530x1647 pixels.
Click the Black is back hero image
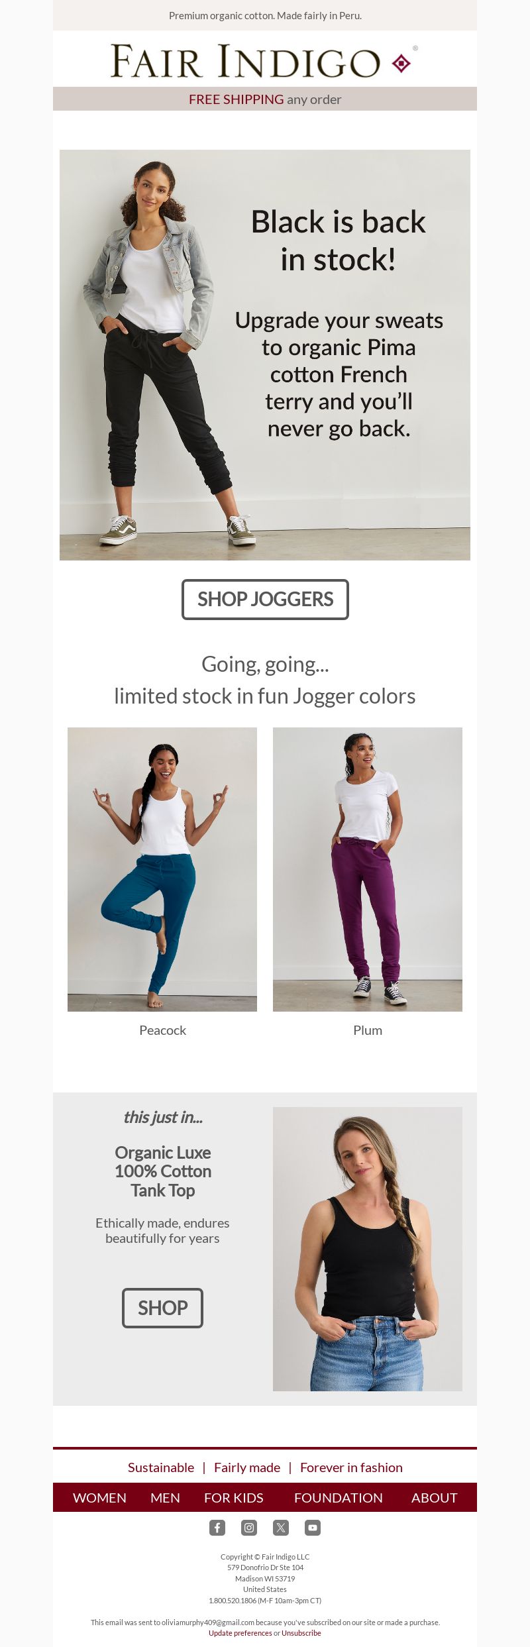265,355
